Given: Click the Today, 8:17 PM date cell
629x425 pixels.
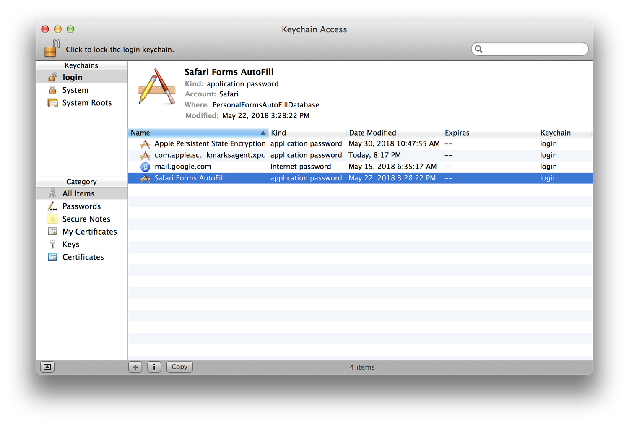Looking at the screenshot, I should coord(374,155).
